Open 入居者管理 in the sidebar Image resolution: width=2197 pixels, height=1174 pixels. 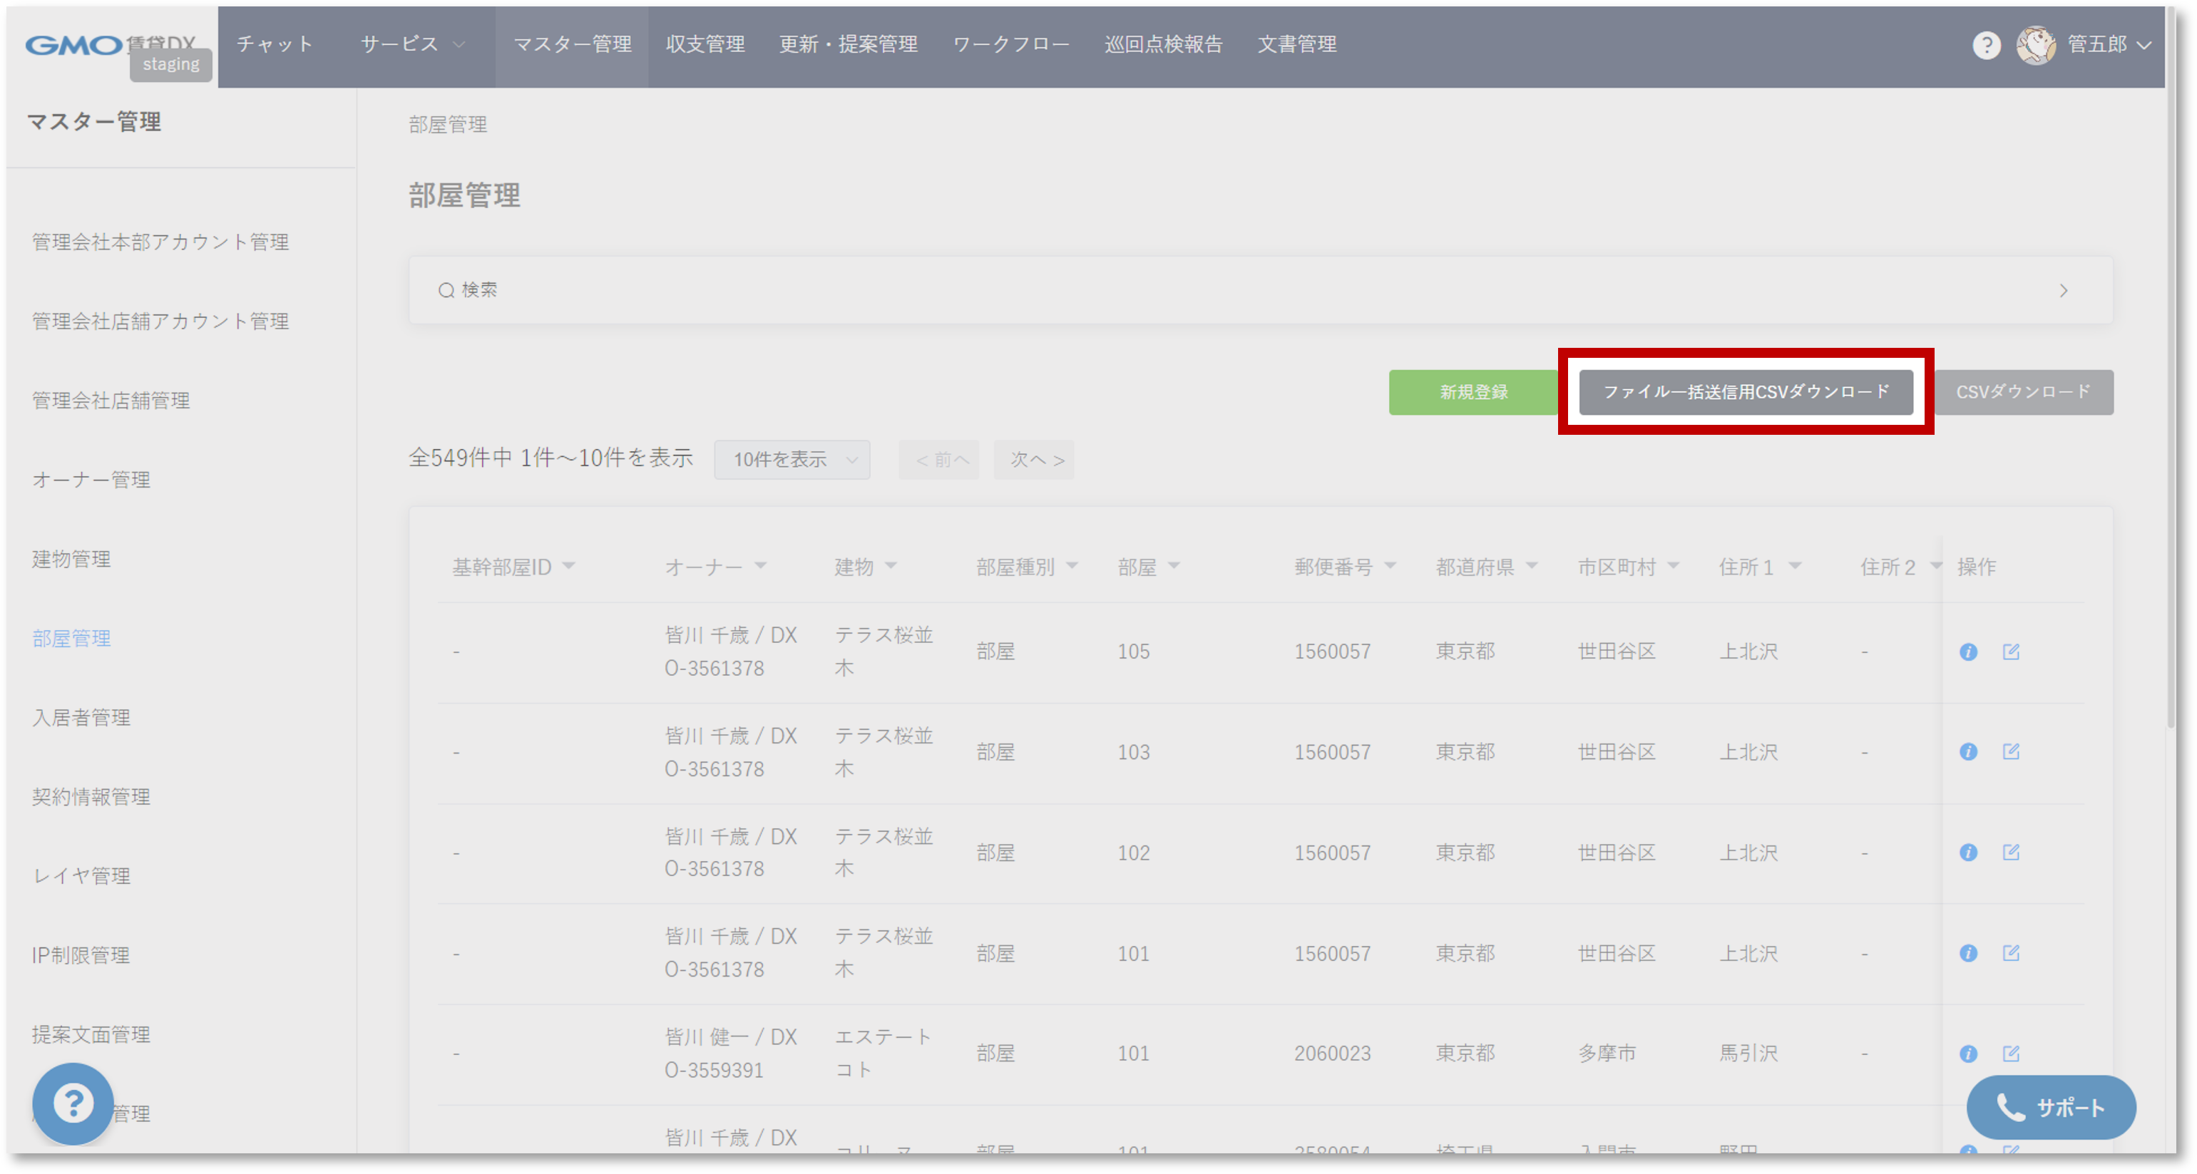pyautogui.click(x=82, y=718)
